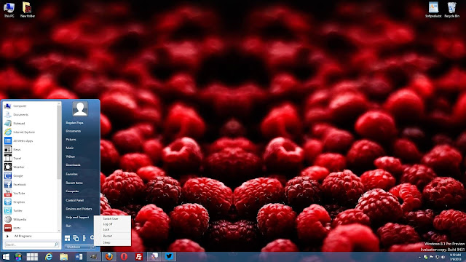The width and height of the screenshot is (466, 262).
Task: Open Favorites in the right pane
Action: click(71, 174)
